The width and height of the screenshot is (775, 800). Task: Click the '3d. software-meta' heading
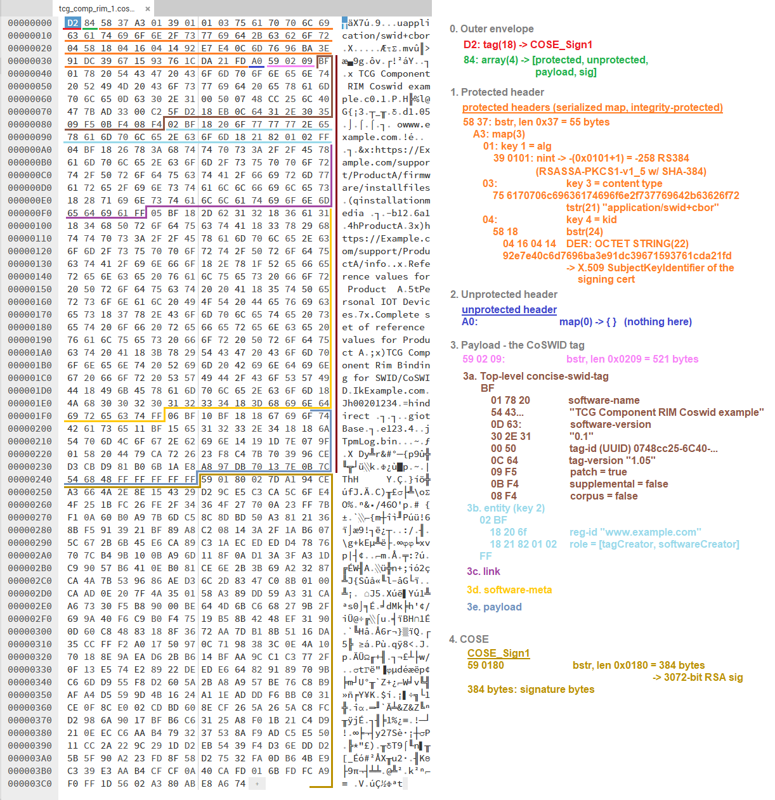click(509, 590)
